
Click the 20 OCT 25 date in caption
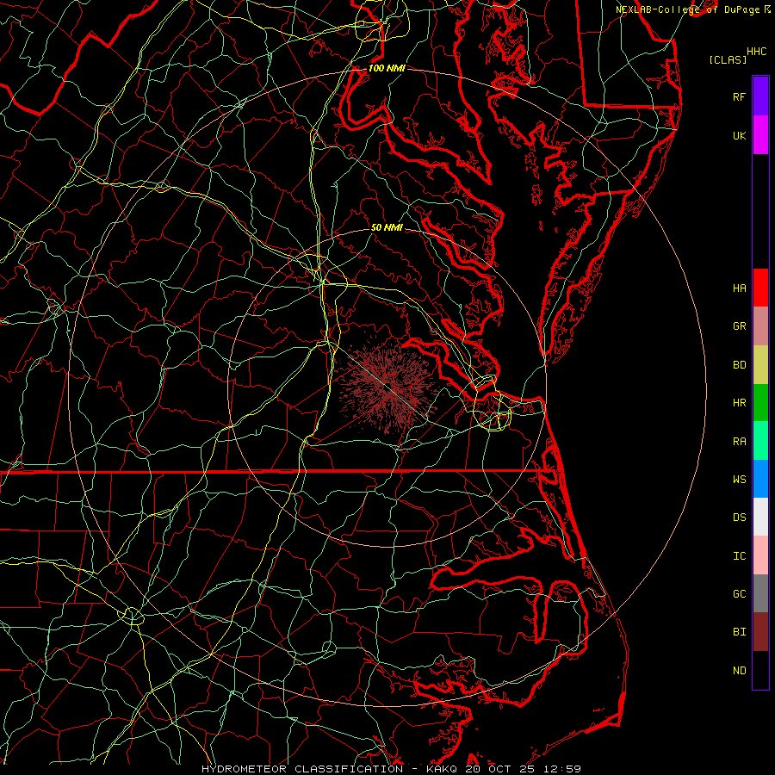coord(499,769)
